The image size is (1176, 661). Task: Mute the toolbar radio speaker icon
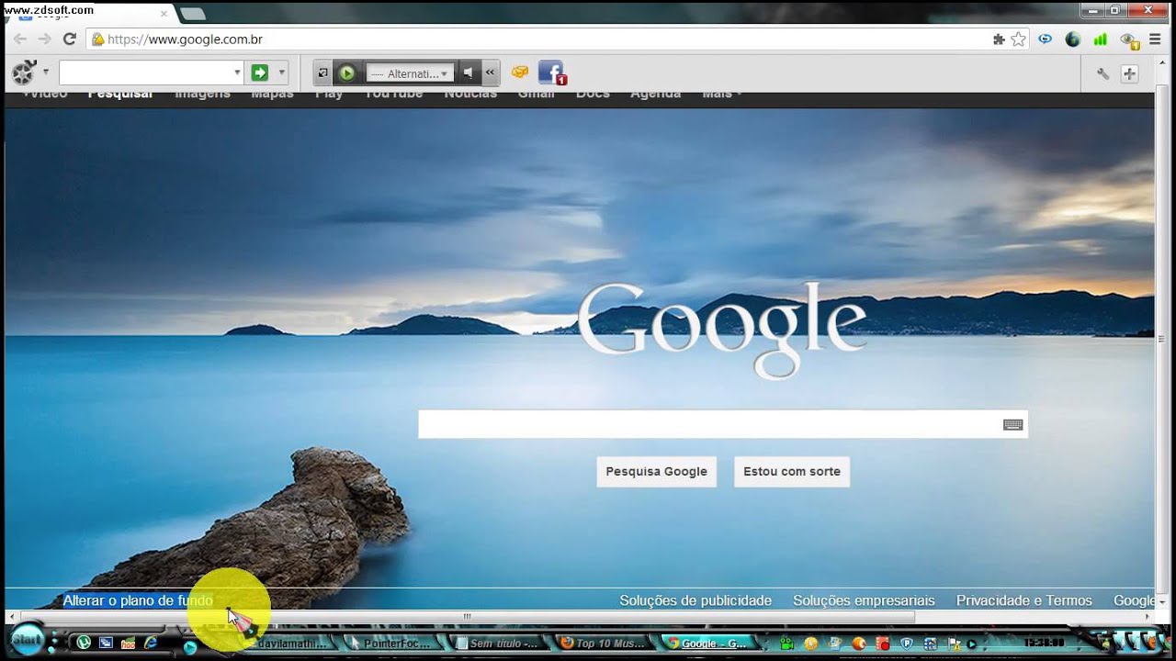[x=468, y=73]
